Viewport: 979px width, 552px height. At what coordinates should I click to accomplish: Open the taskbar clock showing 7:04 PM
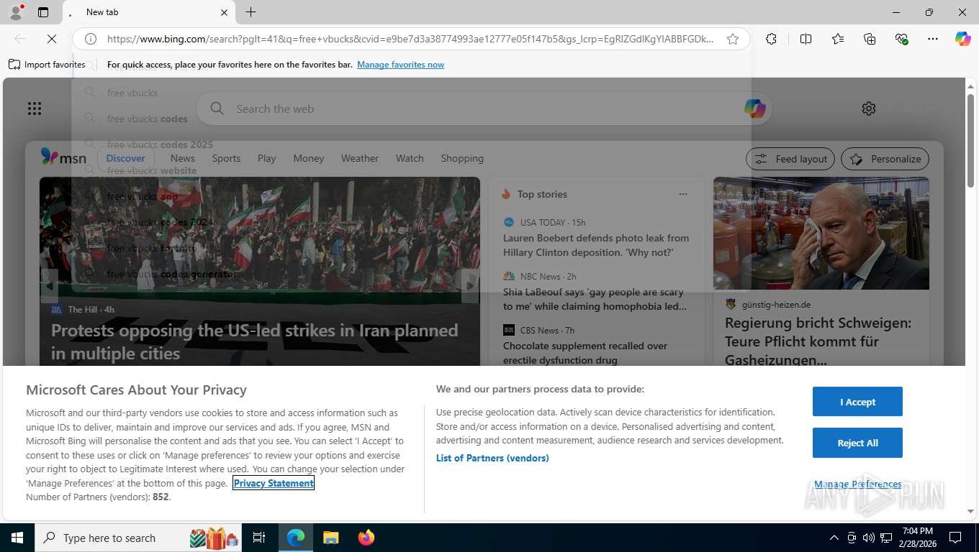(x=917, y=538)
